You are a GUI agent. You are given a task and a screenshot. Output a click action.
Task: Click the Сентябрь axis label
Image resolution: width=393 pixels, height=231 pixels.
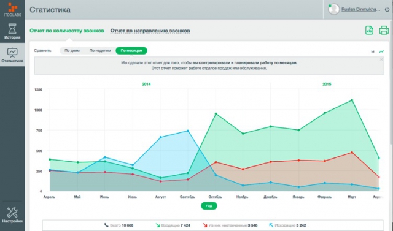(187, 197)
